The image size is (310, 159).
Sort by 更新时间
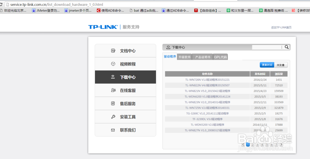tap(267, 65)
